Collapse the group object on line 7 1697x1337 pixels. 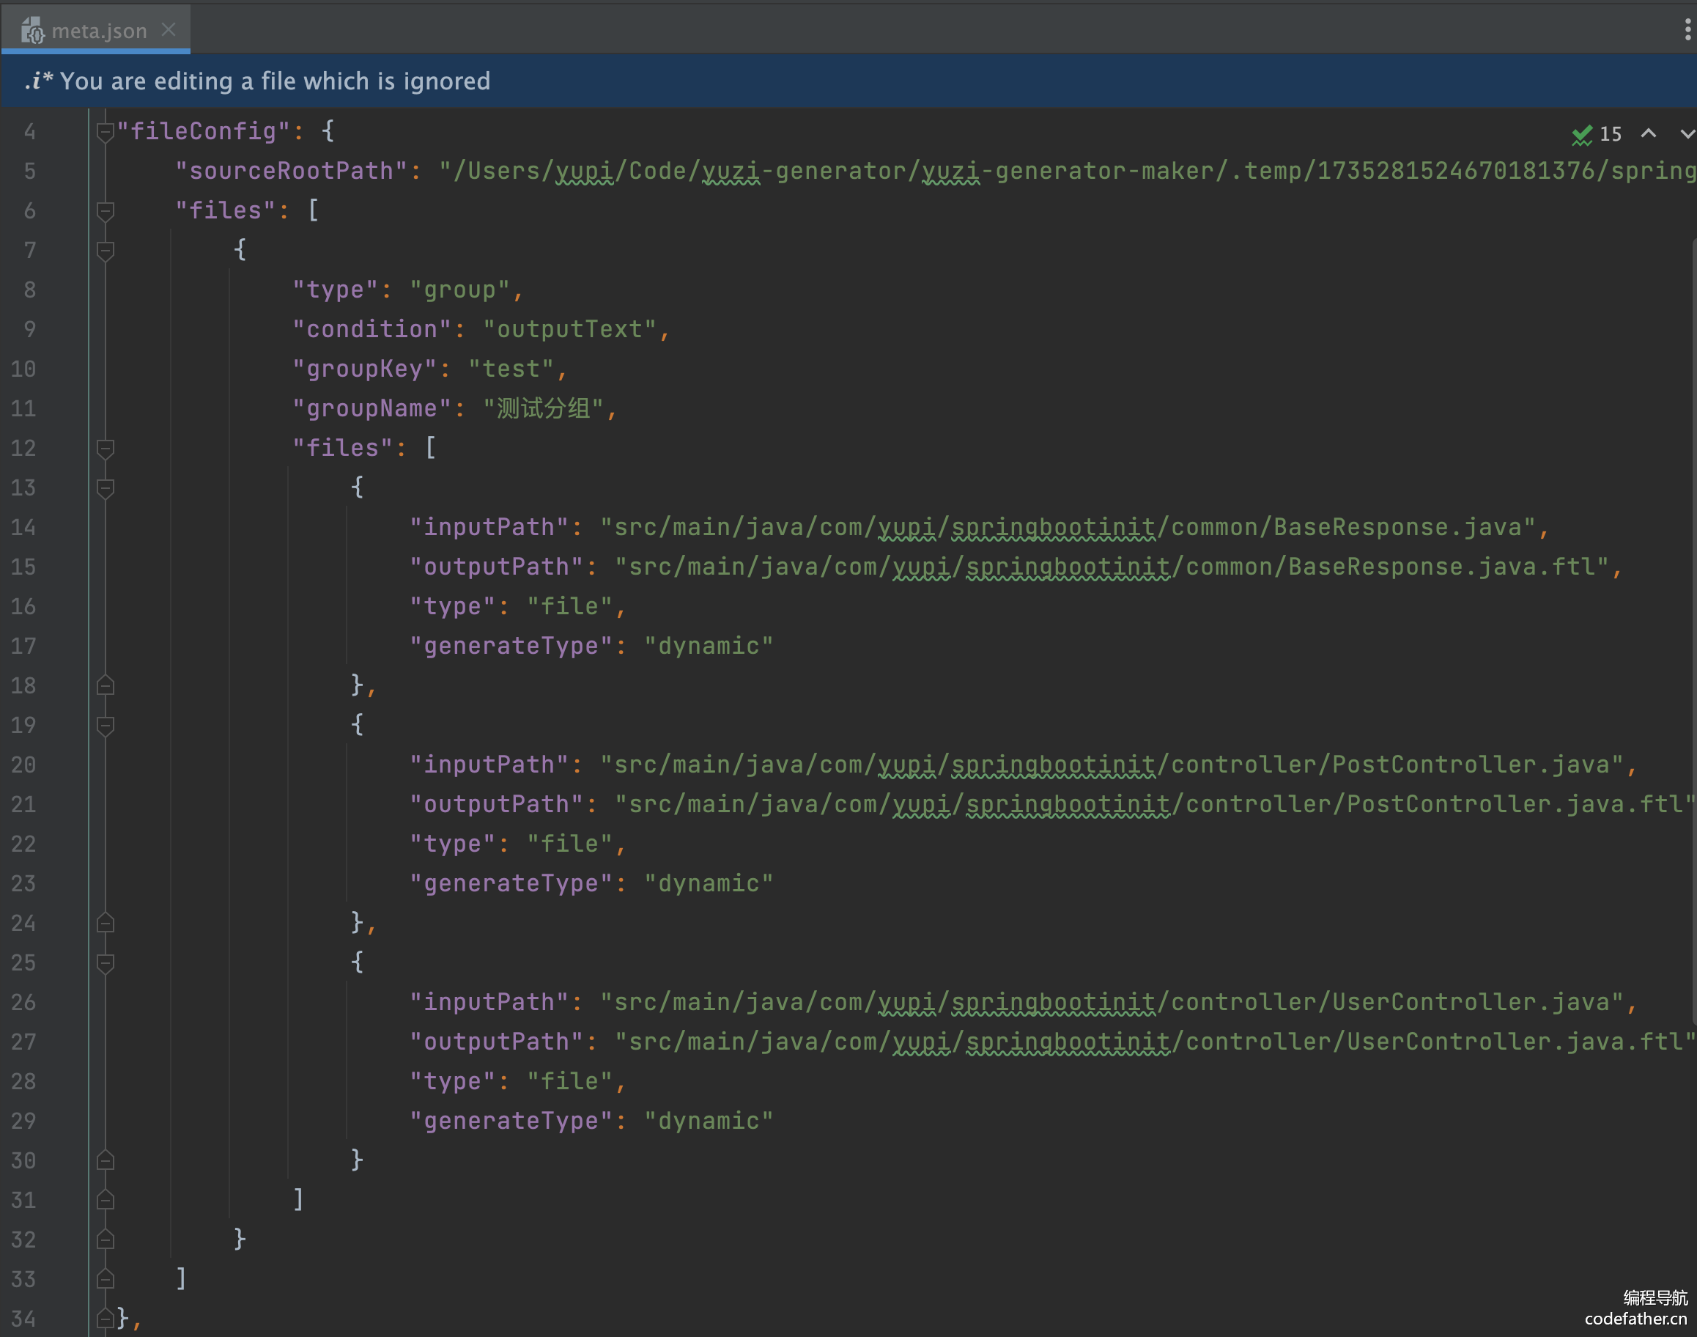point(105,251)
